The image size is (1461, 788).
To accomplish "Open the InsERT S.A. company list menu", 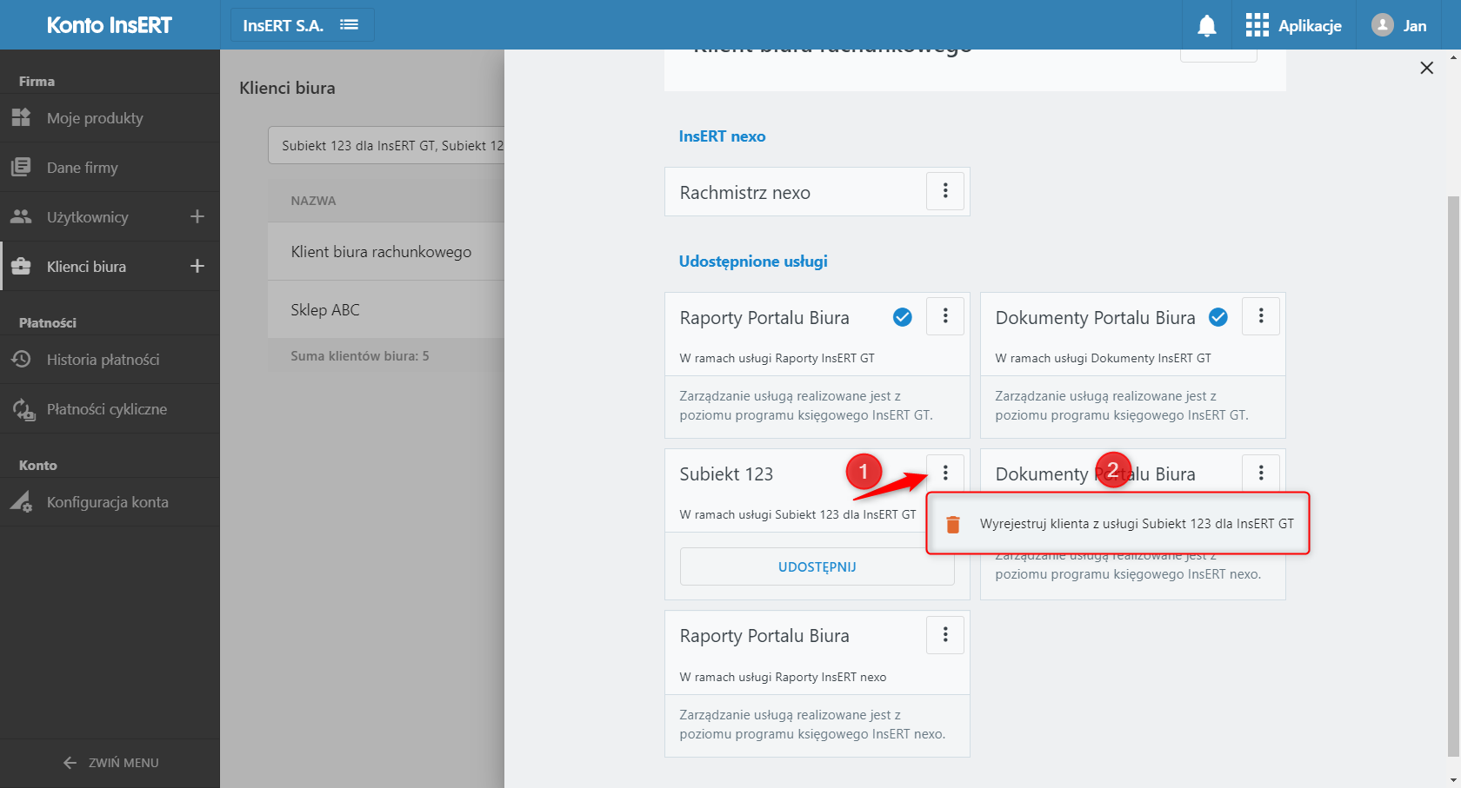I will coord(302,25).
